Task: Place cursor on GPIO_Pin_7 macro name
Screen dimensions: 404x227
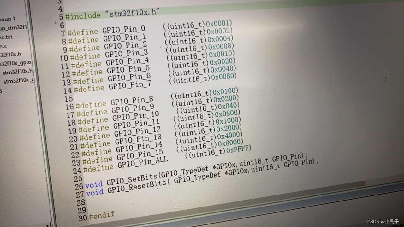Action: coord(130,85)
